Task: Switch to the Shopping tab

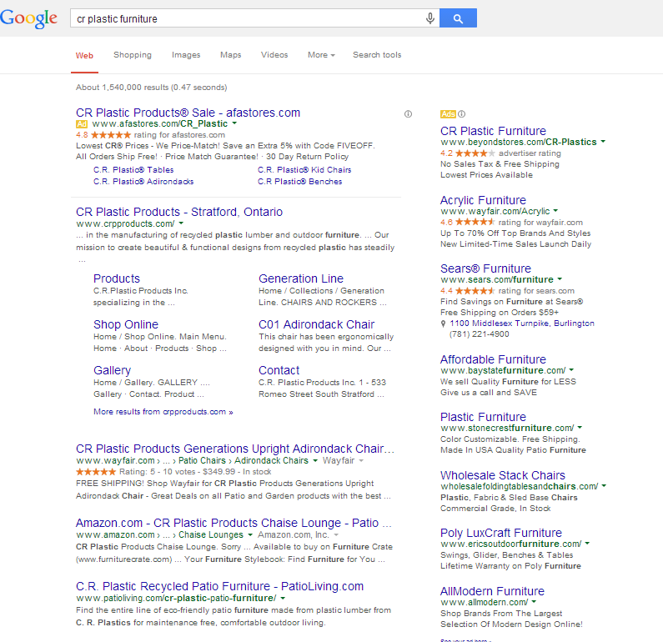Action: click(x=133, y=55)
